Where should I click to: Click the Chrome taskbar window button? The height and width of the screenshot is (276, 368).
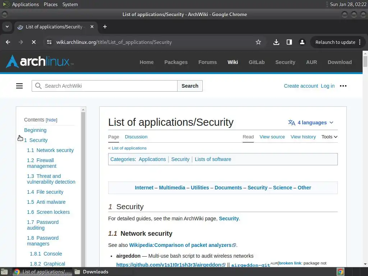(x=42, y=272)
